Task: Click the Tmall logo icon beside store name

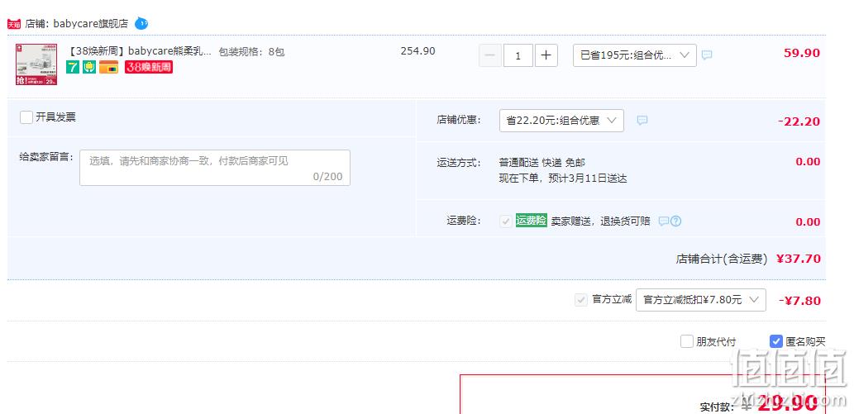Action: pyautogui.click(x=14, y=24)
